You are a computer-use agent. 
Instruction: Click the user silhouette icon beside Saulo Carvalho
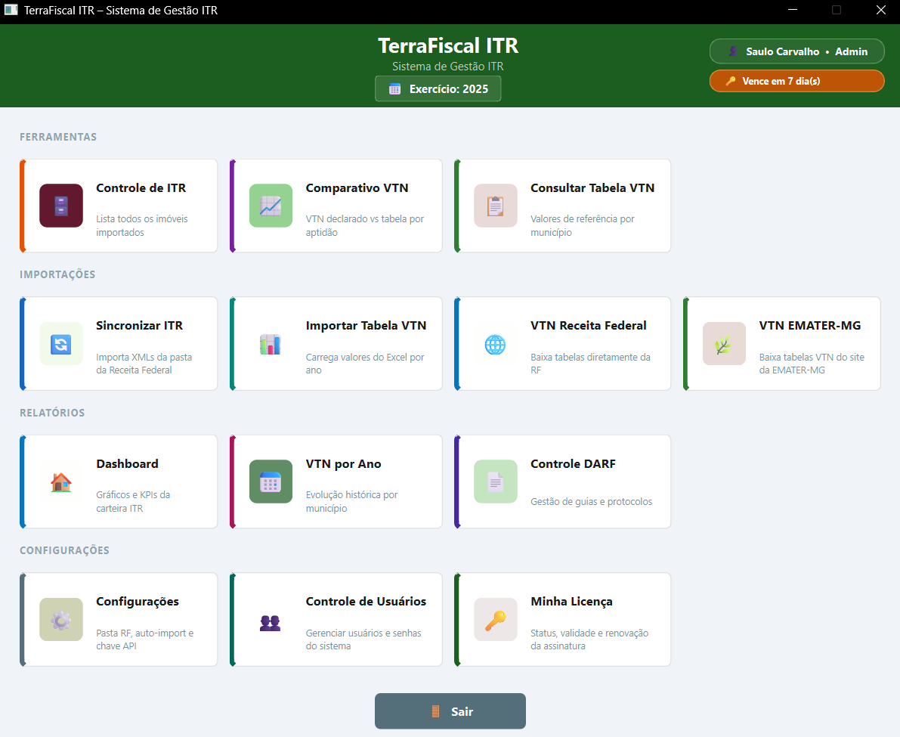(x=733, y=51)
